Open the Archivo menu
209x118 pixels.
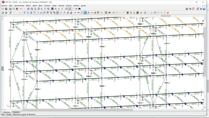[x=4, y=6]
